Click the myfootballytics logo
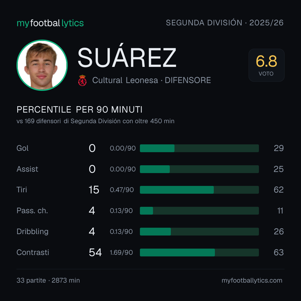Screen dimensions: 301x301 click(50, 23)
